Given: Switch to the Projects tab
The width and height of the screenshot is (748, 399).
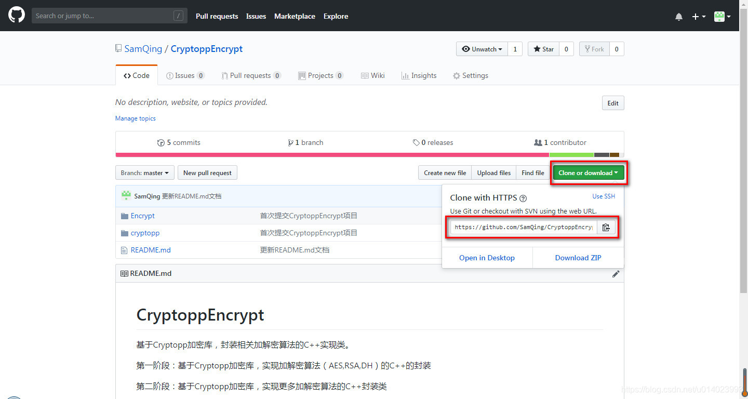Looking at the screenshot, I should pyautogui.click(x=320, y=75).
